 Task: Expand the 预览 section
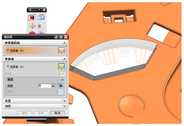coord(64,106)
